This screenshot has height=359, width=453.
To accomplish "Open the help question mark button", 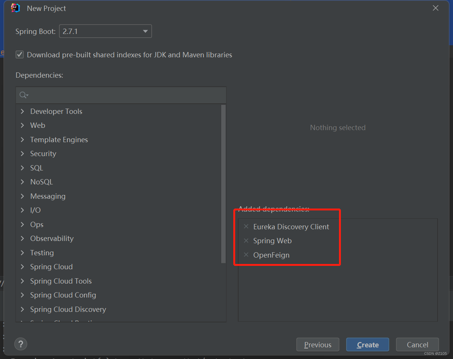I will point(21,344).
